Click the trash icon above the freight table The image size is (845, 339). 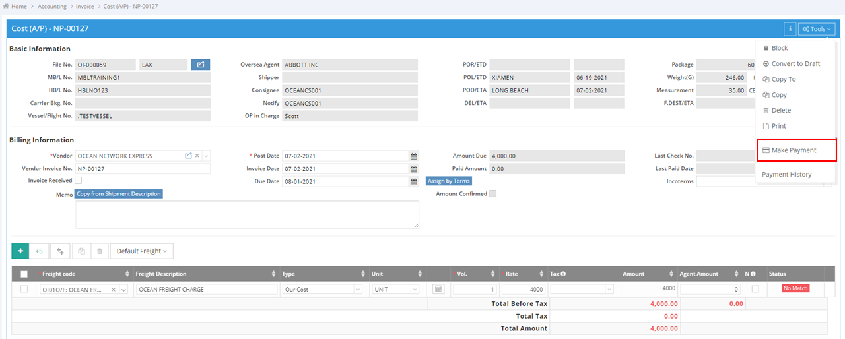100,251
